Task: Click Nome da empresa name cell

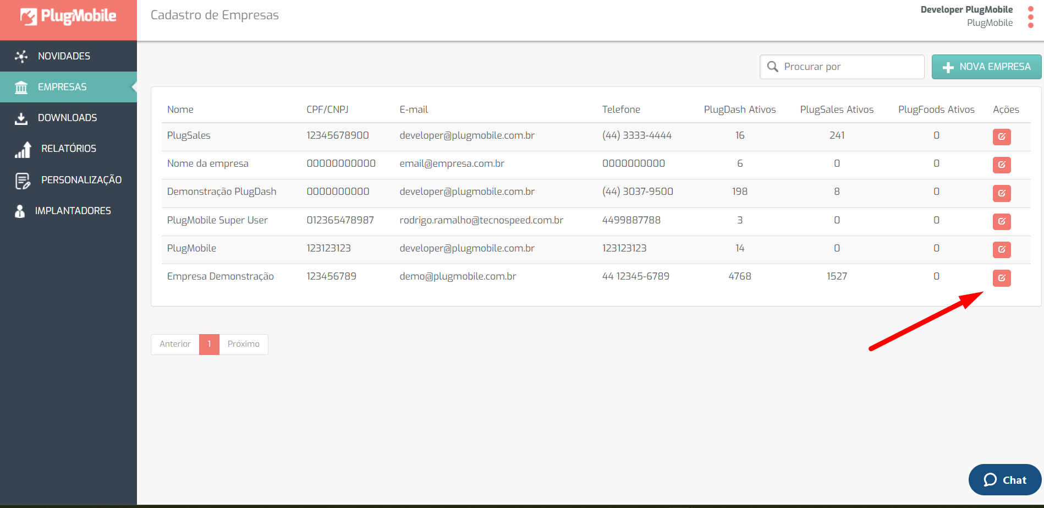Action: 208,163
